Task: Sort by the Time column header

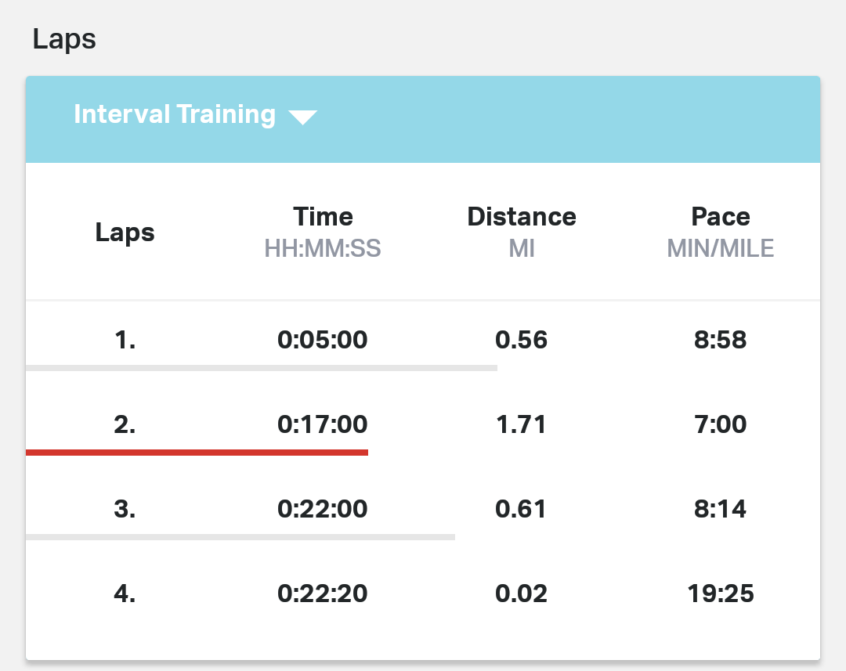Action: (323, 217)
